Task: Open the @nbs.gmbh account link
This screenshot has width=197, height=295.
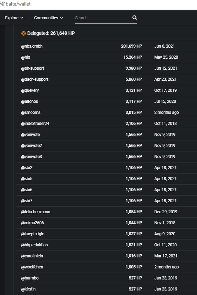Action: click(32, 46)
